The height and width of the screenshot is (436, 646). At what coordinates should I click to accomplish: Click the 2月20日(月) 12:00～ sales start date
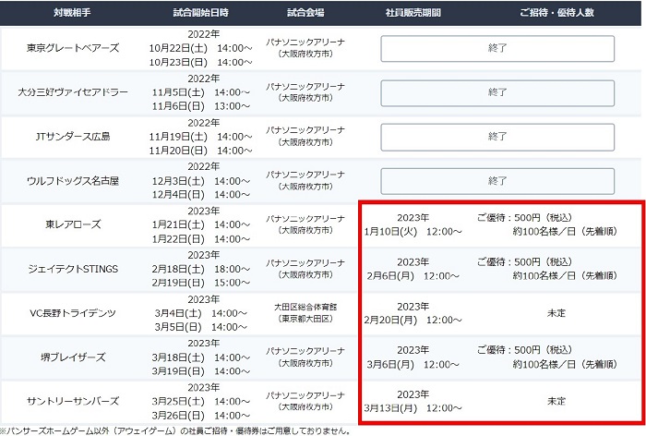(413, 321)
